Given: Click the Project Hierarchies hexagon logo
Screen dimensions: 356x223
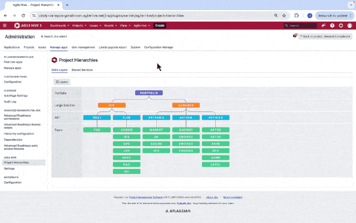Looking at the screenshot, I should 55,60.
